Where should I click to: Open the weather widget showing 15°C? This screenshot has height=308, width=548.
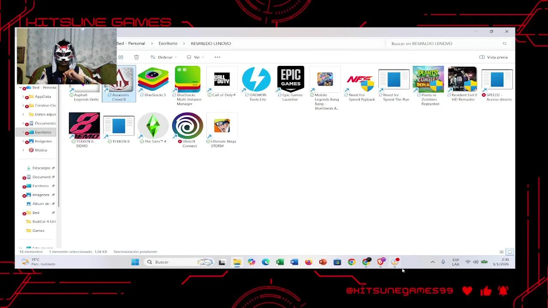[x=39, y=262]
